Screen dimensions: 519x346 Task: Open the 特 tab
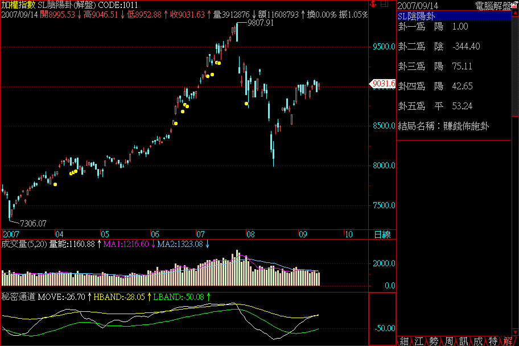pos(493,340)
